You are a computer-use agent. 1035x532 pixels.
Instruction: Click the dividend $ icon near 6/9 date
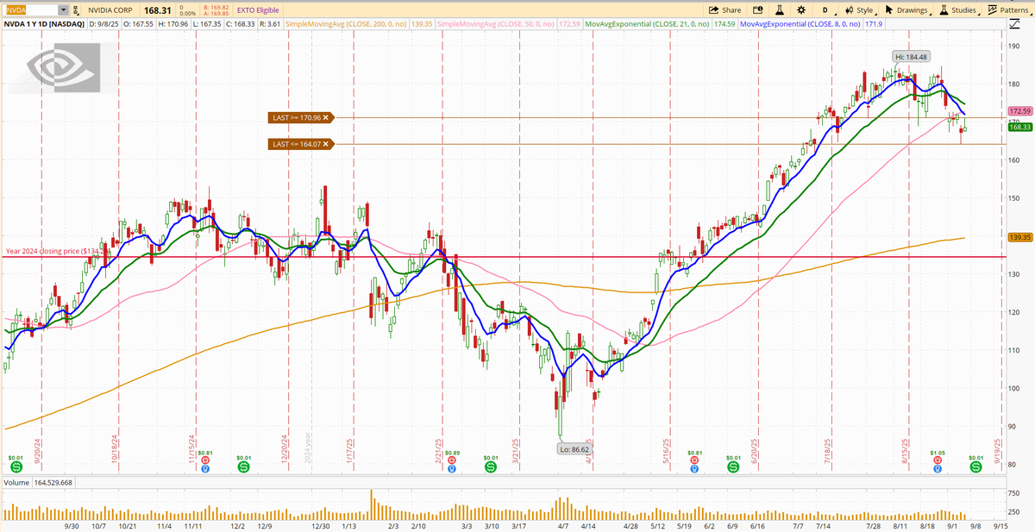(x=733, y=466)
